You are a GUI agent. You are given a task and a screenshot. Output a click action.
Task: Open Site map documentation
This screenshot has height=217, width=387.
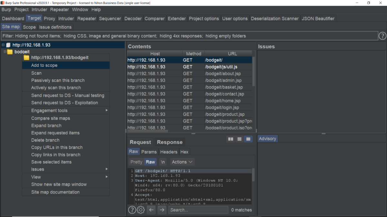pyautogui.click(x=66, y=192)
